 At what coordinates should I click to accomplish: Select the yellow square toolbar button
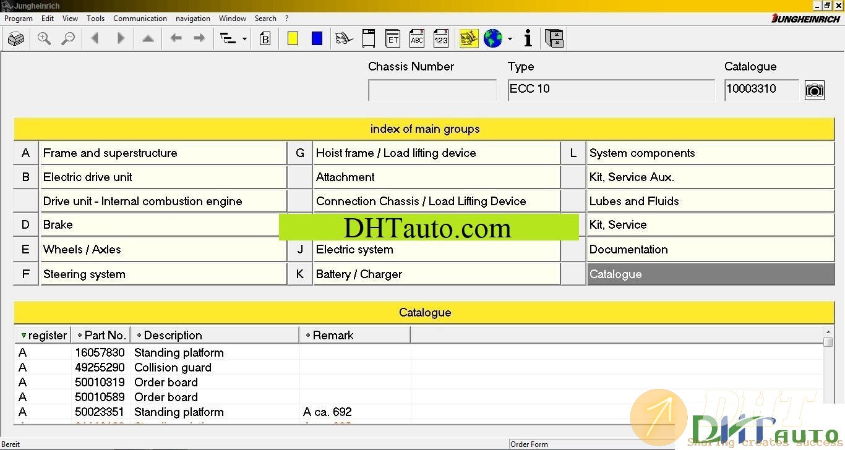(x=293, y=39)
